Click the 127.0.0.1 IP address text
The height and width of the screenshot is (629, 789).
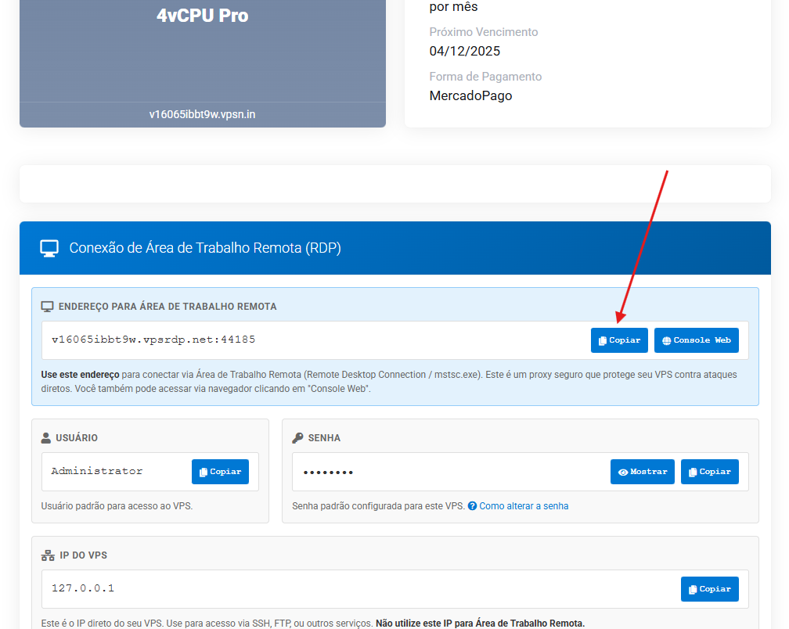click(83, 588)
